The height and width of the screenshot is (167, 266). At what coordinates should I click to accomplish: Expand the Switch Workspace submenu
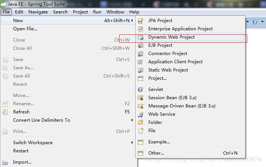coord(132,143)
